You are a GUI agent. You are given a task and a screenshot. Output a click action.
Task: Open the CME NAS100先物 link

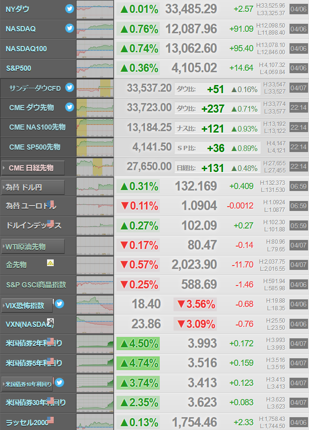coord(38,127)
